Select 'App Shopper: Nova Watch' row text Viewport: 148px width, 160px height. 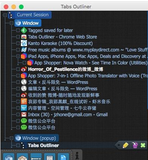(91, 63)
